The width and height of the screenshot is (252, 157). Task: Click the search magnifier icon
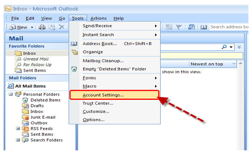(x=224, y=47)
